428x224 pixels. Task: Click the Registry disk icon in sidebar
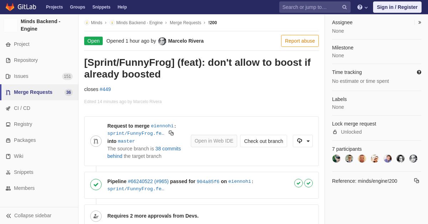[8, 124]
